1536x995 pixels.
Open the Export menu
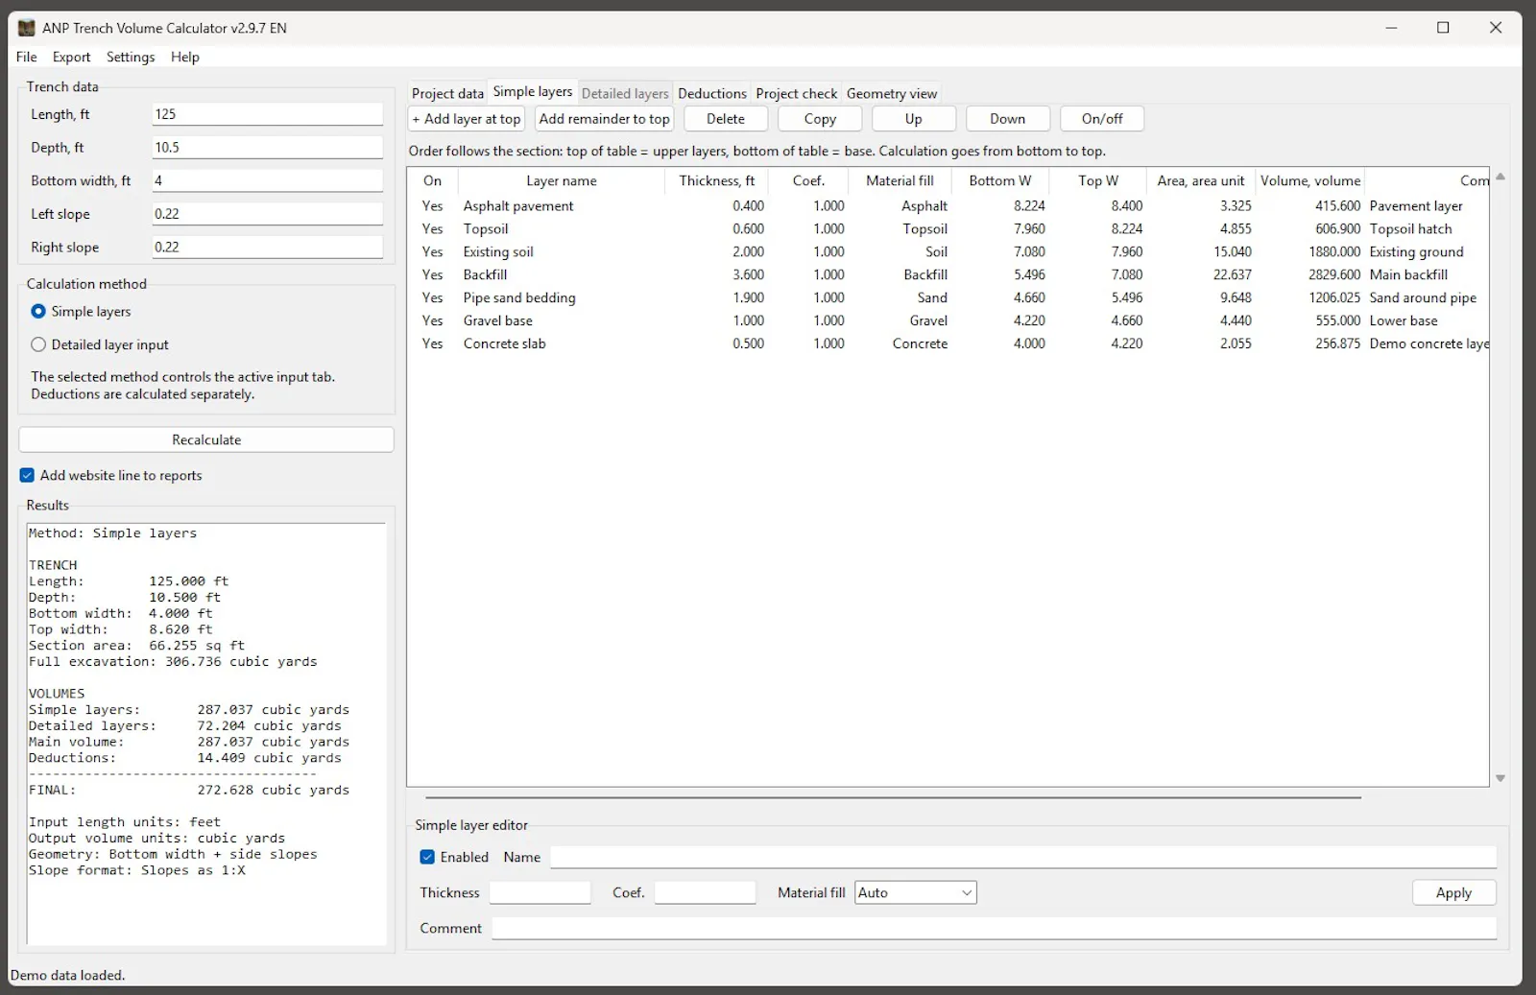pos(71,58)
